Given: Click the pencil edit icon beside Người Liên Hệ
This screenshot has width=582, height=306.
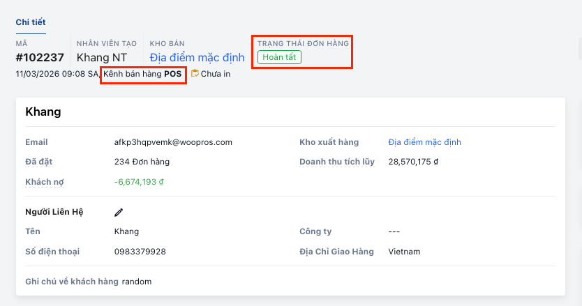Looking at the screenshot, I should pyautogui.click(x=119, y=212).
